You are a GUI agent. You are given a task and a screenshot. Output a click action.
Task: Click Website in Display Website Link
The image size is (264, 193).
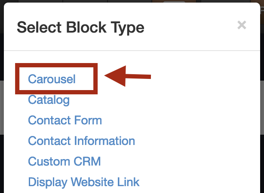92,182
